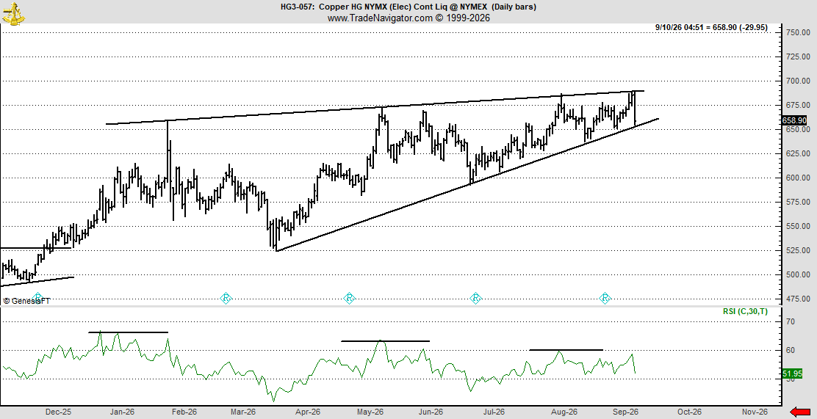Select the August RSI horizontal line

[x=566, y=350]
